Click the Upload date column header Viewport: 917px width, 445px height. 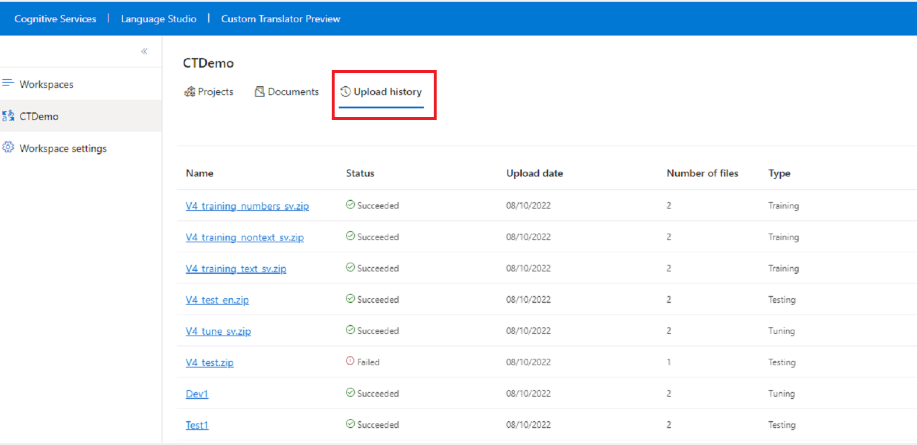(x=535, y=173)
